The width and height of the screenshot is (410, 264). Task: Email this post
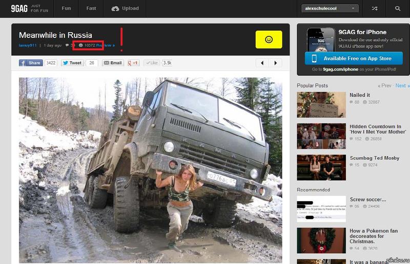point(113,63)
